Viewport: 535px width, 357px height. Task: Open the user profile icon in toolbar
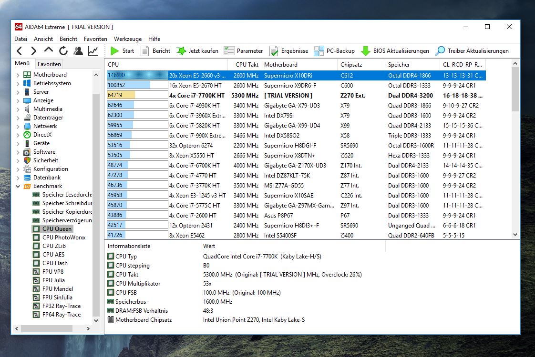[78, 51]
